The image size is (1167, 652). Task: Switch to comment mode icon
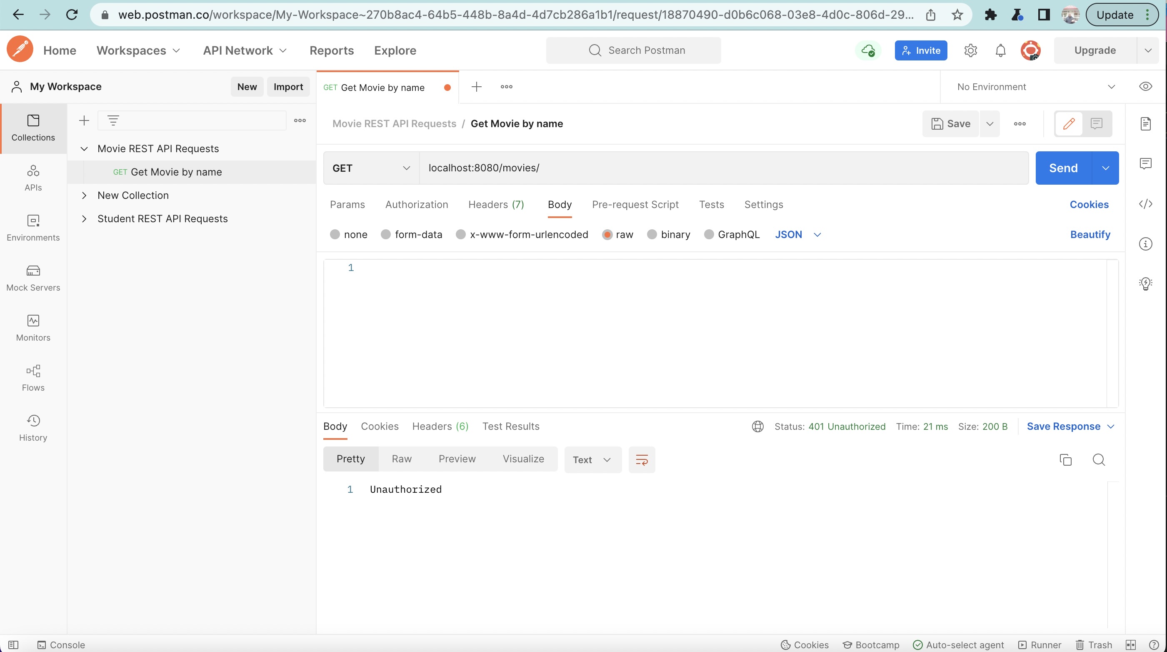1096,123
